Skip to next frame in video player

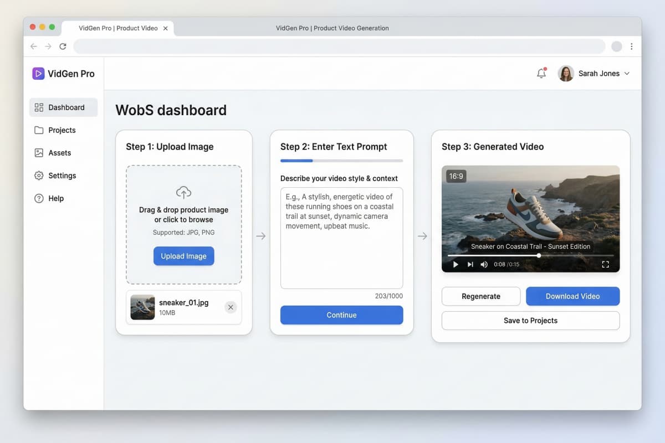pos(470,264)
